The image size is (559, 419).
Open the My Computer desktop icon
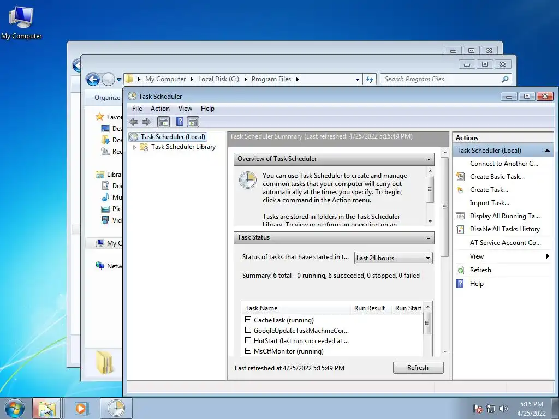point(21,22)
